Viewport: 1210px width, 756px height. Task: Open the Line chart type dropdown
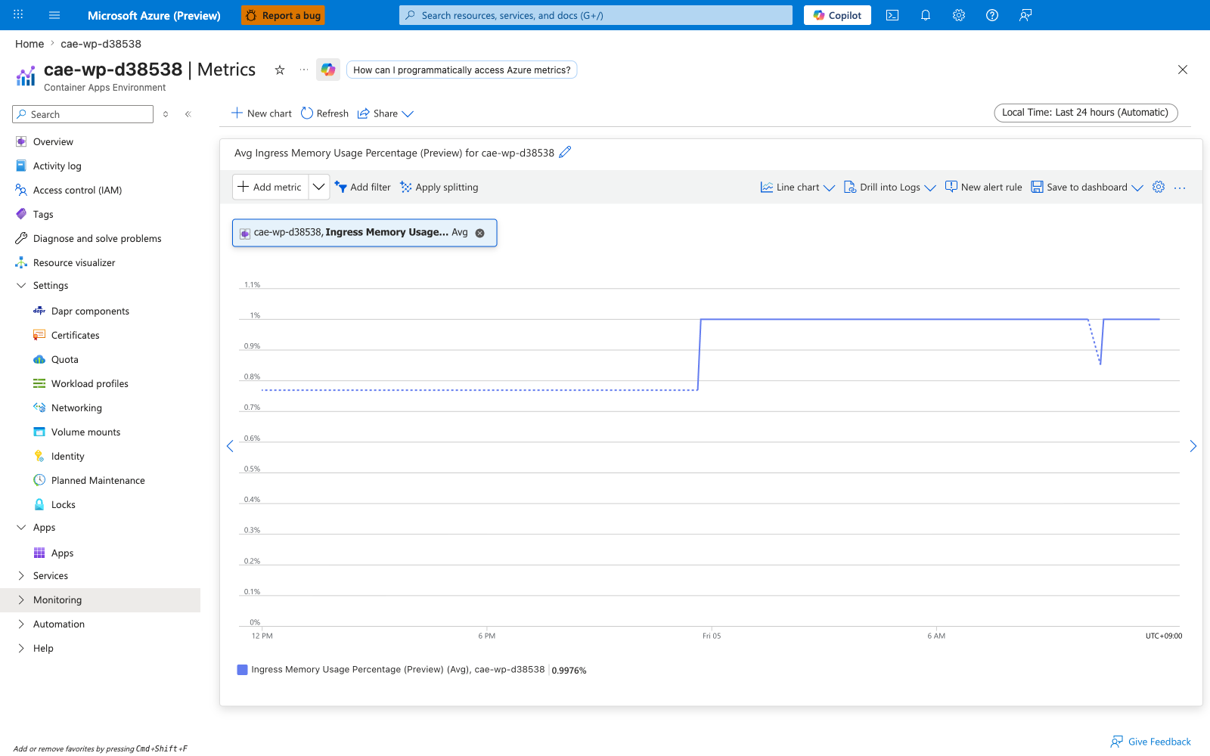pyautogui.click(x=797, y=187)
